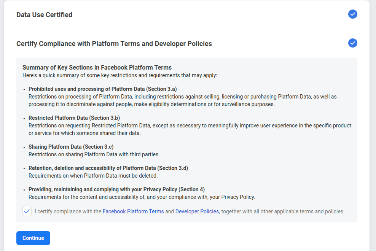Uncheck the certify compliance checkbox
Screen dimensions: 376x251
[27, 211]
